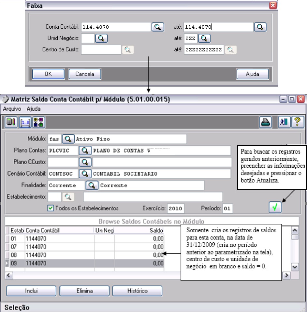Open lookup for ending Centro de Custo

pos(231,49)
